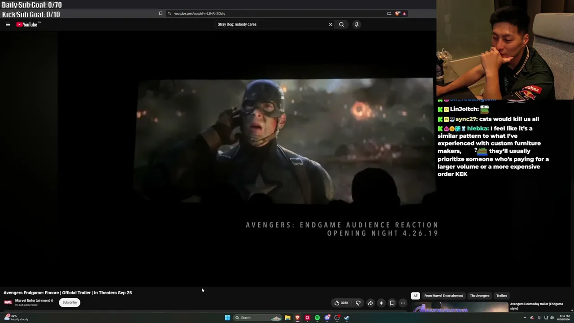Image resolution: width=574 pixels, height=323 pixels.
Task: Switch to Brave browser in taskbar
Action: [297, 318]
